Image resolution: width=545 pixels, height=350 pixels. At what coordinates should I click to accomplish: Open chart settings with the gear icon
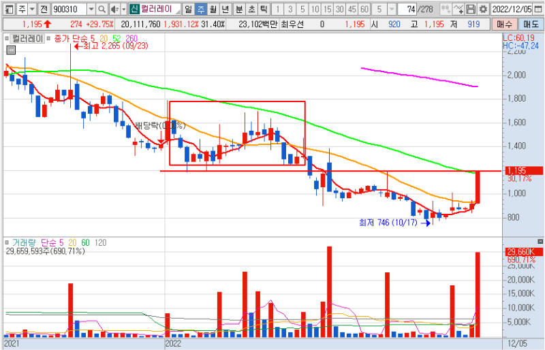pyautogui.click(x=483, y=9)
